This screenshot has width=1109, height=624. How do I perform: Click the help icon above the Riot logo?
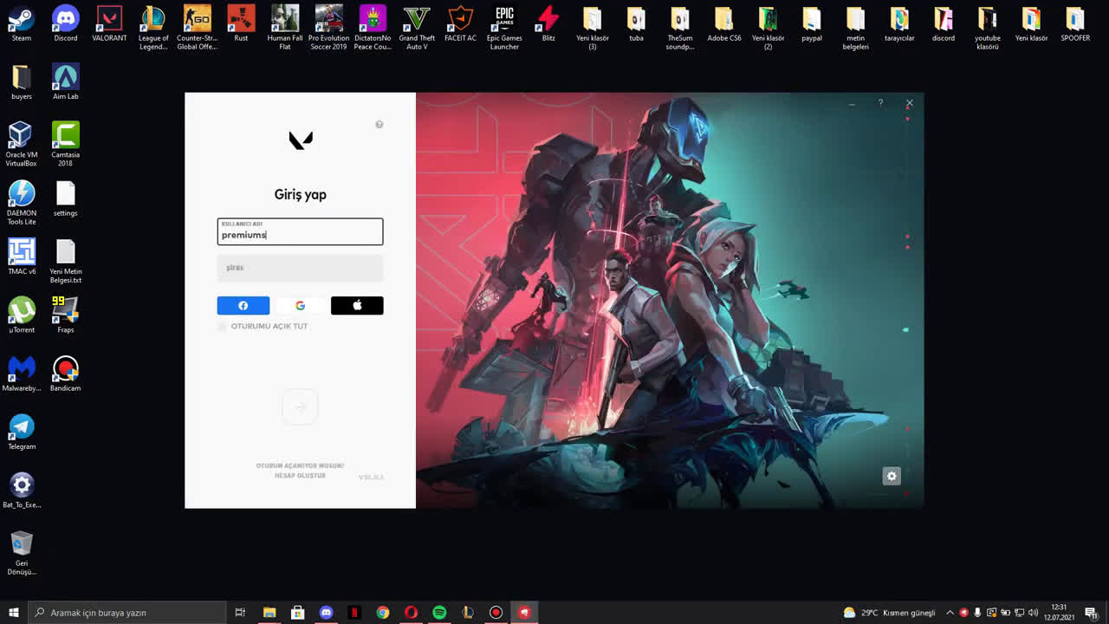point(379,125)
